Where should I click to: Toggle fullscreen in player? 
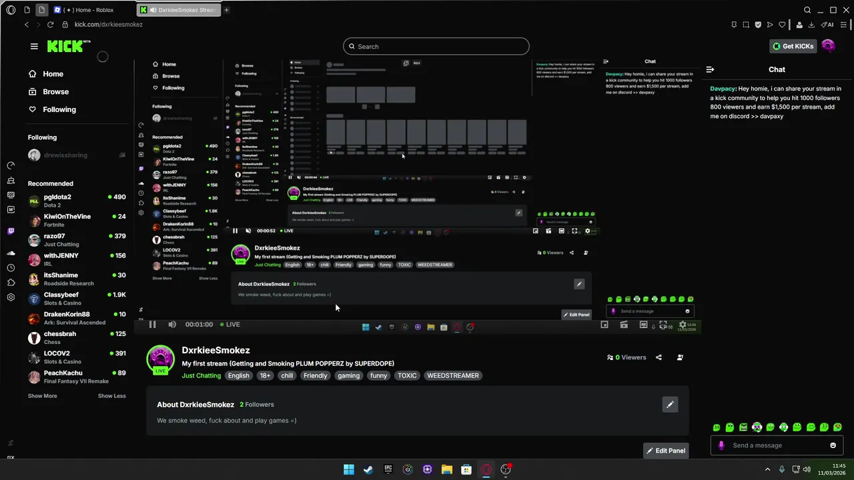coord(663,325)
